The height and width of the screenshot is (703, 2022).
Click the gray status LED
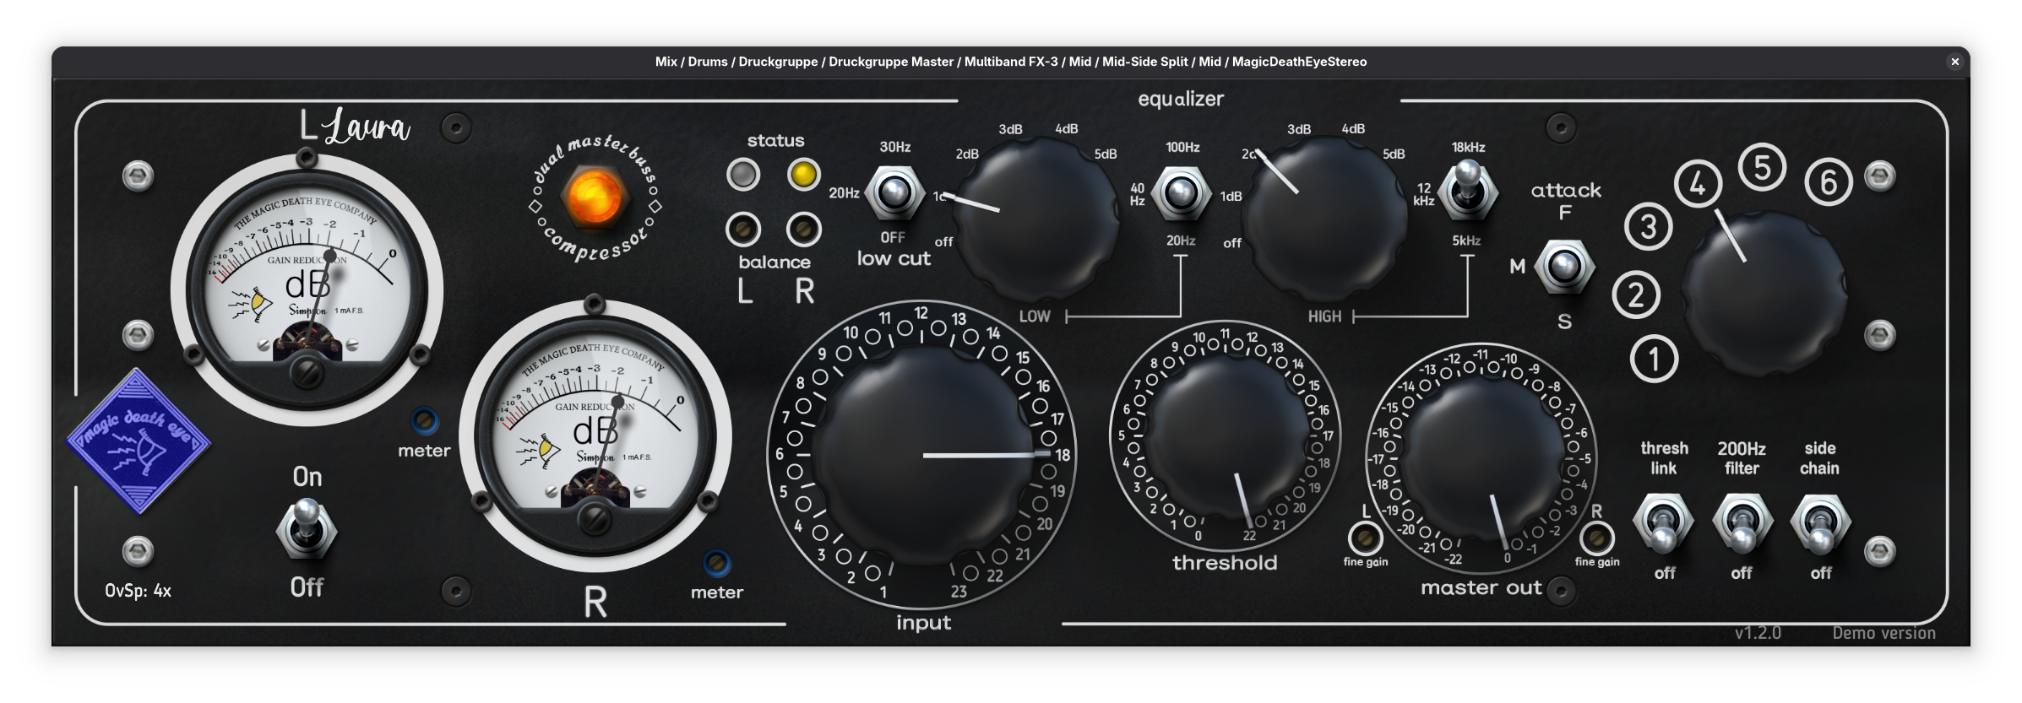pyautogui.click(x=743, y=175)
